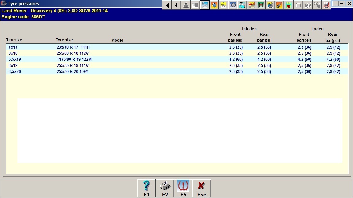Print the tyre pressures with F2 button

point(165,188)
